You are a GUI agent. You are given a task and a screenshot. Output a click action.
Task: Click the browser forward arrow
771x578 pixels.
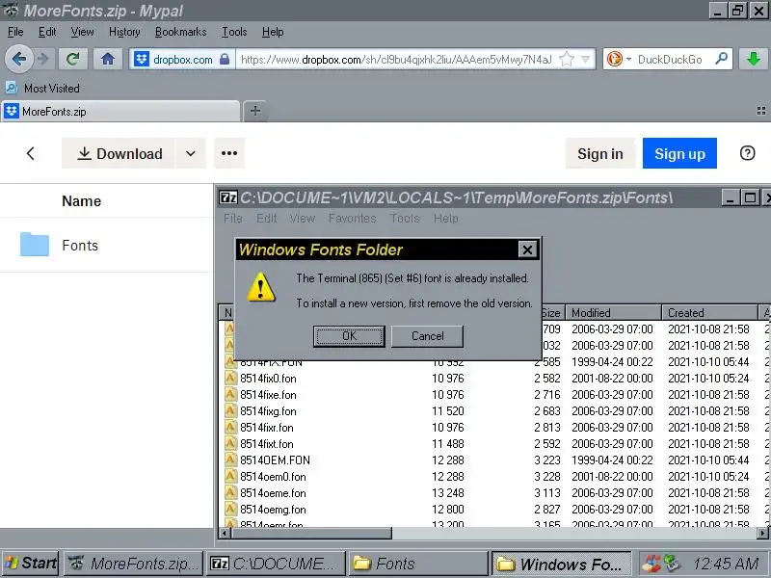pos(43,60)
